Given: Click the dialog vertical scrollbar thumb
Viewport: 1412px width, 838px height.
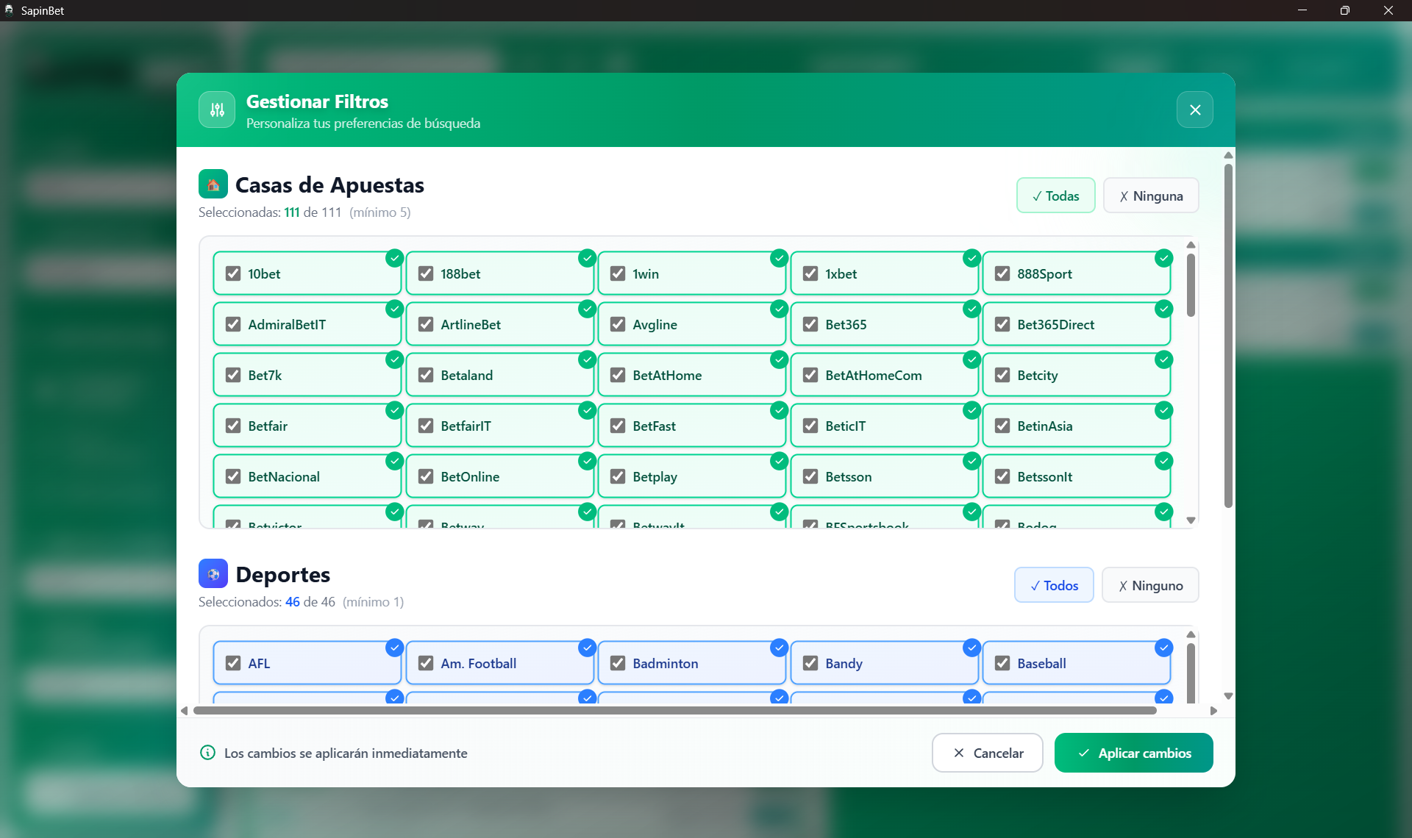Looking at the screenshot, I should (1228, 334).
